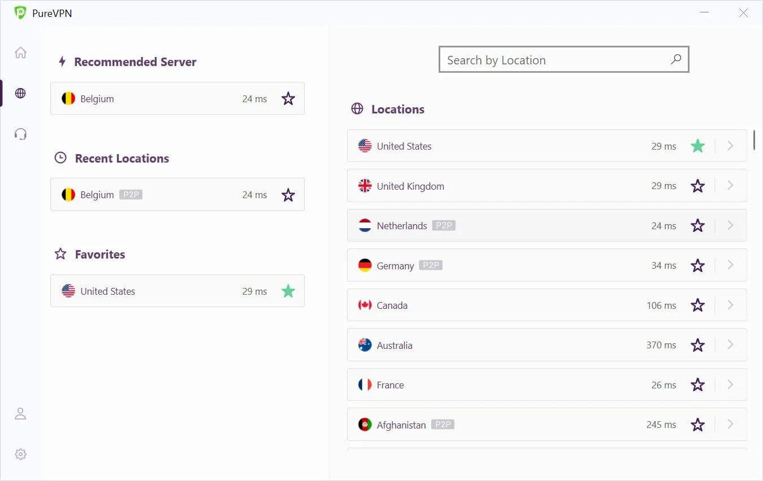Click the Australia flag icon
Viewport: 763px width, 481px height.
(365, 345)
